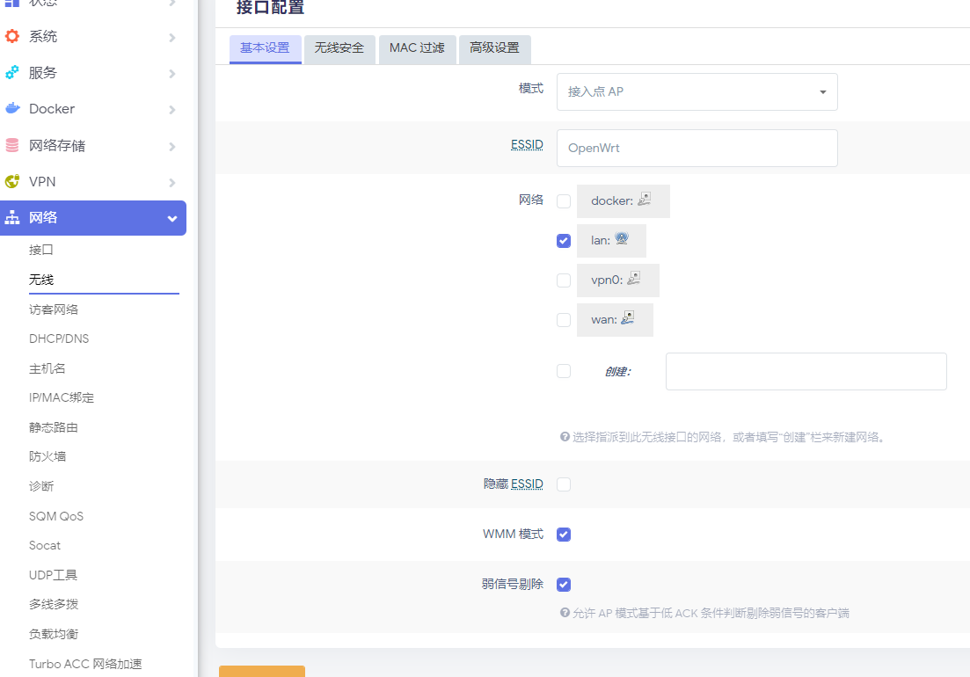Toggle the Hide ESSID checkbox
The image size is (970, 677).
(564, 484)
